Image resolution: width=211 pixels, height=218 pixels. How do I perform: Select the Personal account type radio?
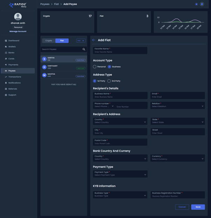(95, 67)
